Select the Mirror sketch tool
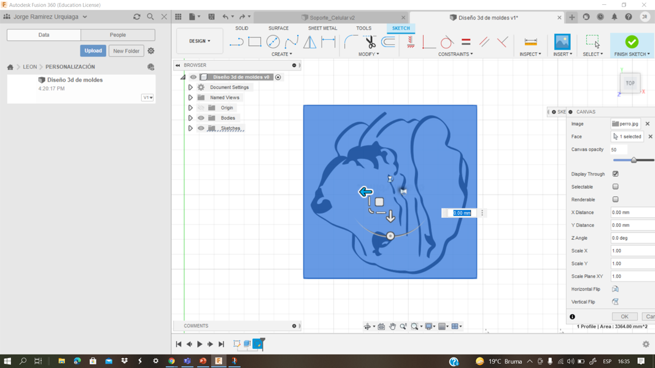The image size is (655, 368). tap(309, 42)
